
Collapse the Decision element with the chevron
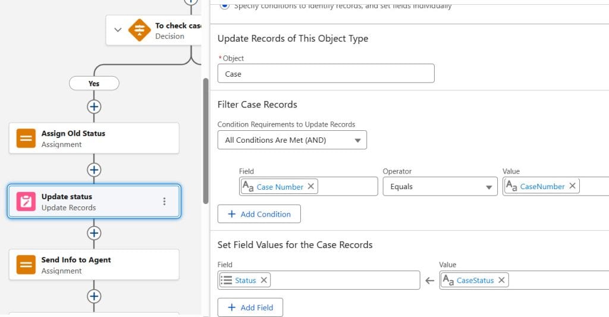118,30
